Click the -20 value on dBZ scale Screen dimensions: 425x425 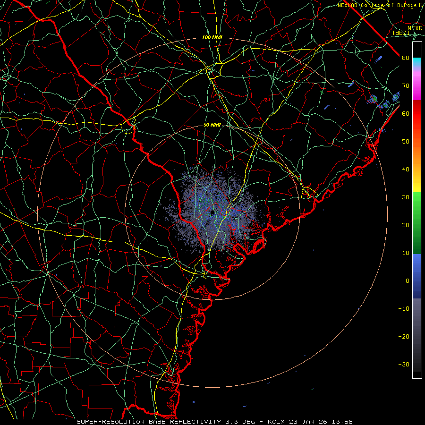[404, 336]
